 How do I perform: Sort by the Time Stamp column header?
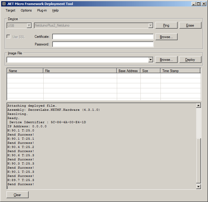pyautogui.click(x=180, y=71)
